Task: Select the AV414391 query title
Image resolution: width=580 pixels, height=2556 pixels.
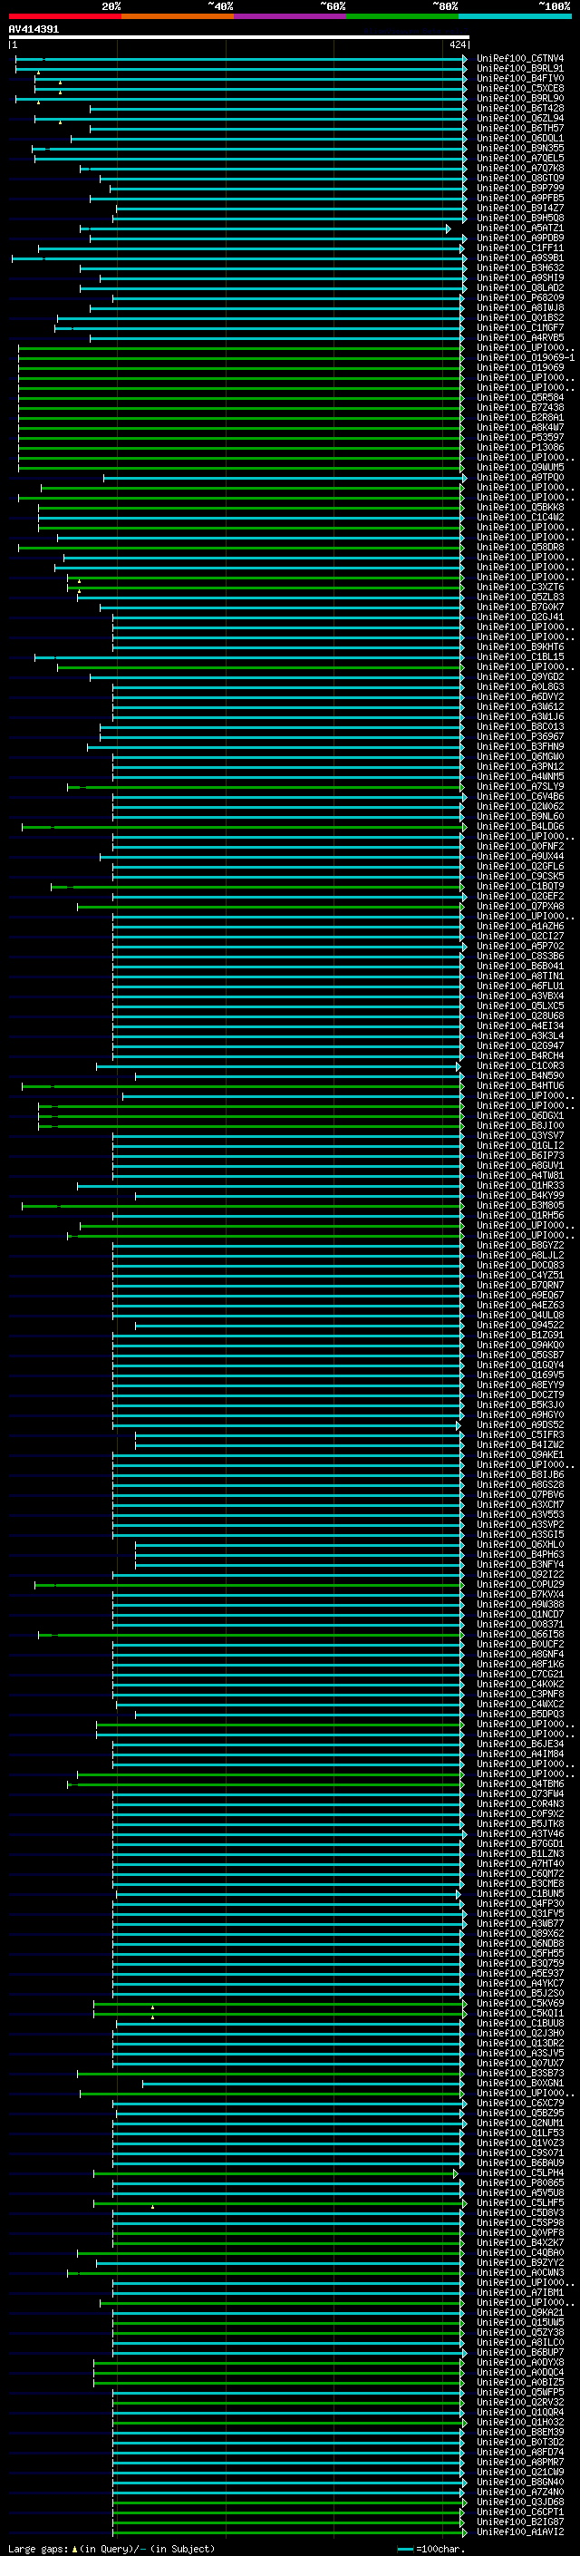Action: pos(34,29)
